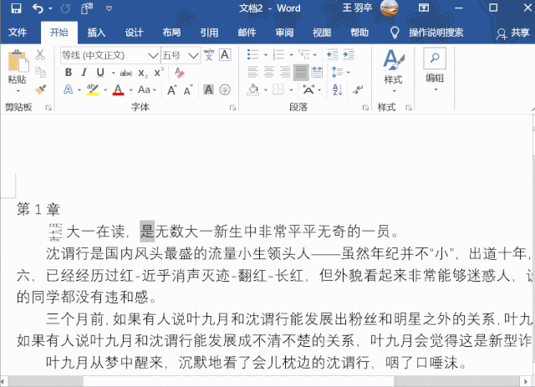Open the 帮助 tab
Viewport: 535px width, 387px height.
point(359,33)
